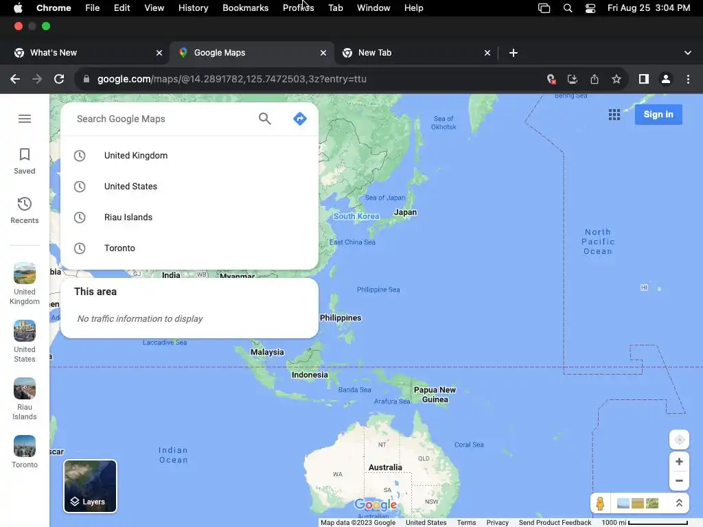The image size is (703, 527).
Task: Open the Toronto sidebar thumbnail
Action: click(25, 452)
